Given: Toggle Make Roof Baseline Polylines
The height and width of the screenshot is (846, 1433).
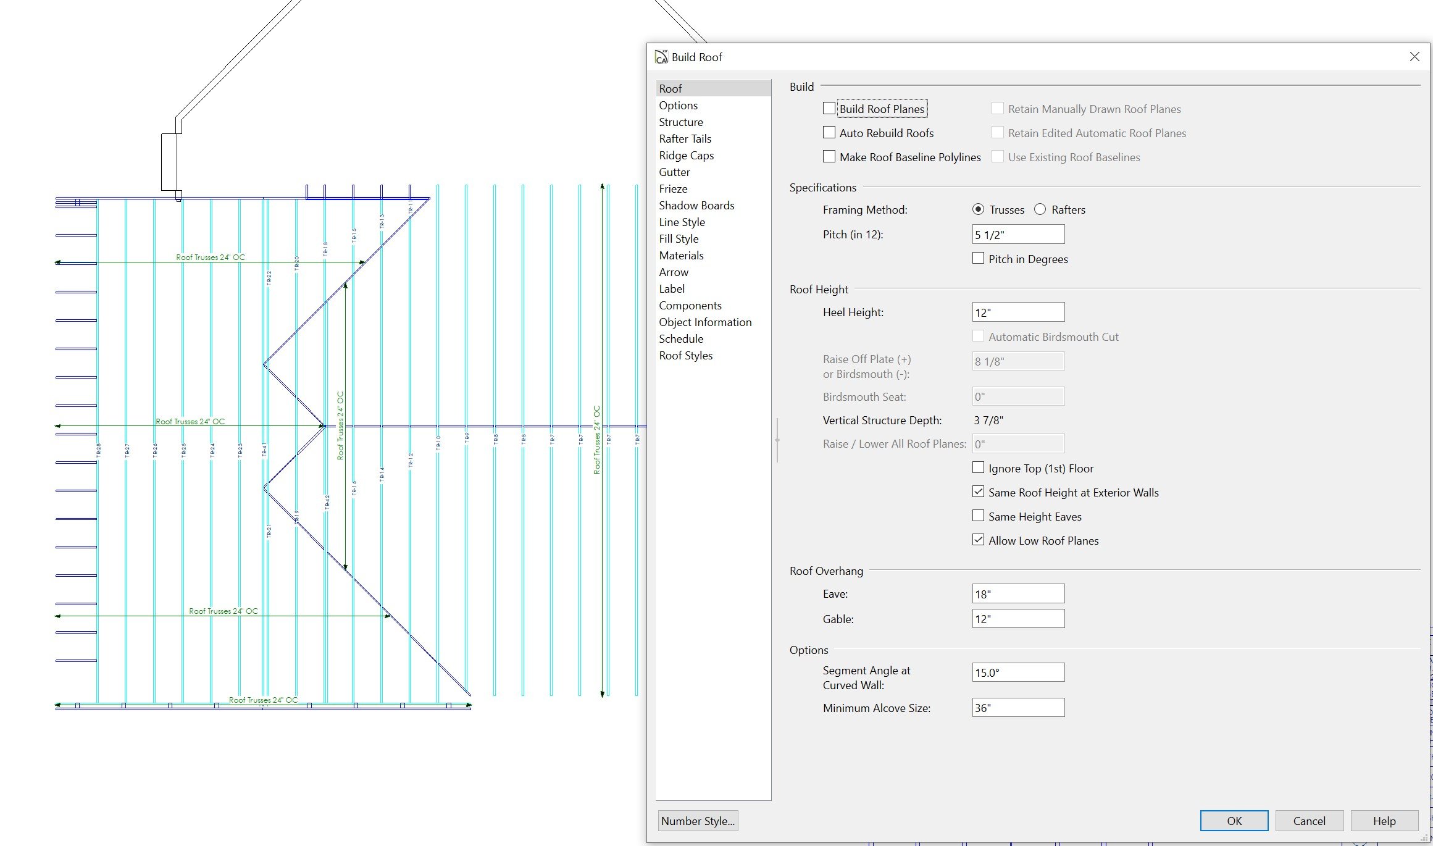Looking at the screenshot, I should coord(829,157).
